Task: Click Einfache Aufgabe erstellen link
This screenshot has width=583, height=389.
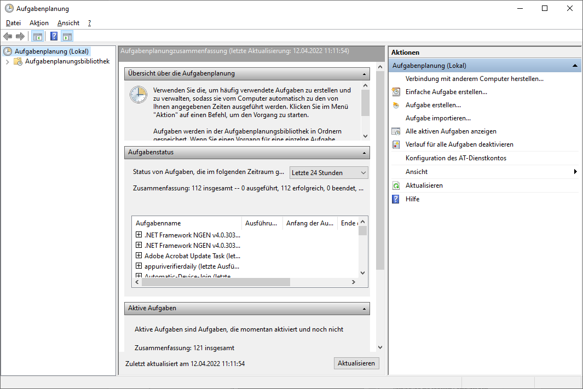Action: tap(446, 92)
